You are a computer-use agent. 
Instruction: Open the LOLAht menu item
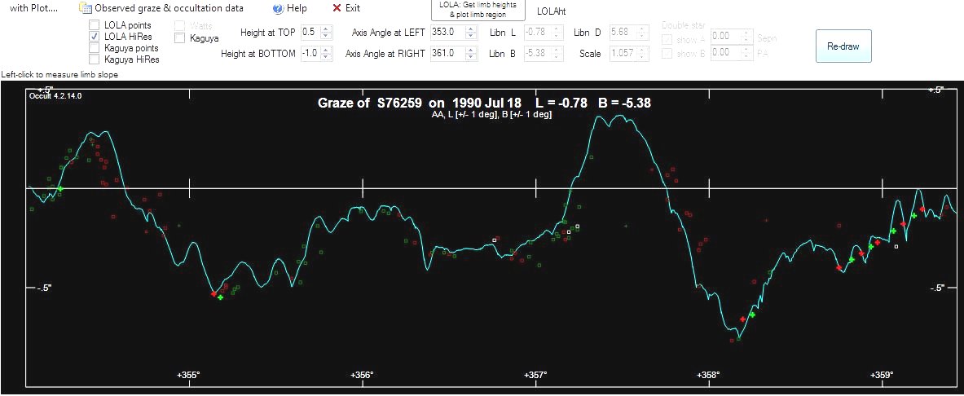coord(551,11)
